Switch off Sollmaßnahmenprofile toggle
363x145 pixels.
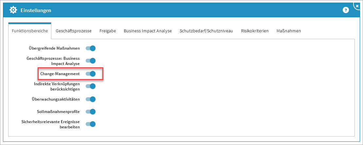pyautogui.click(x=90, y=112)
